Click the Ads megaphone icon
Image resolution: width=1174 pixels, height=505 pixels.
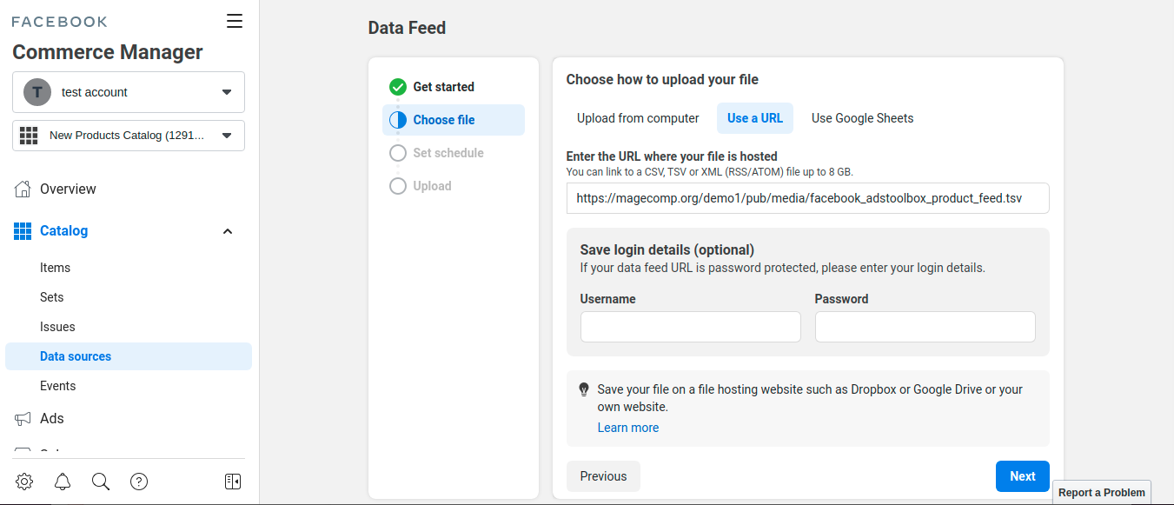(23, 419)
